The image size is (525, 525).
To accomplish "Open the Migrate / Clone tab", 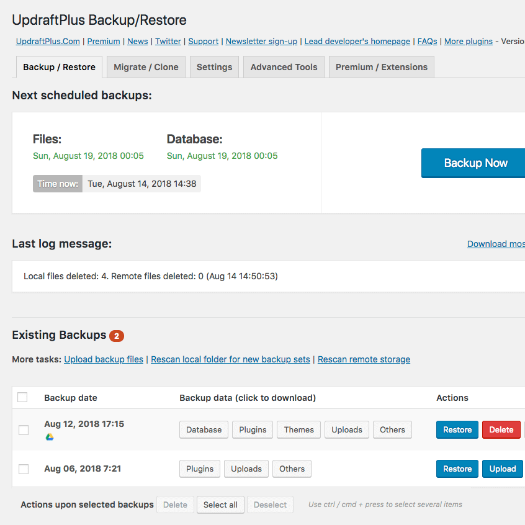I will click(x=146, y=67).
